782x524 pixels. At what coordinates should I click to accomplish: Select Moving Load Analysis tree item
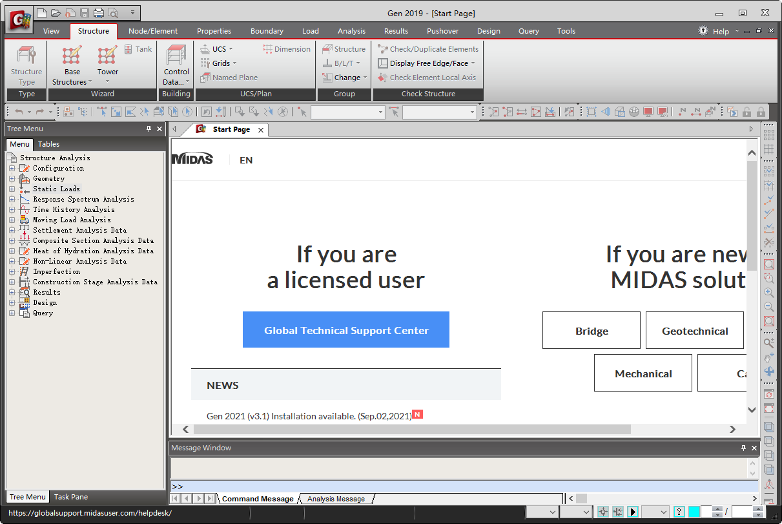click(72, 220)
